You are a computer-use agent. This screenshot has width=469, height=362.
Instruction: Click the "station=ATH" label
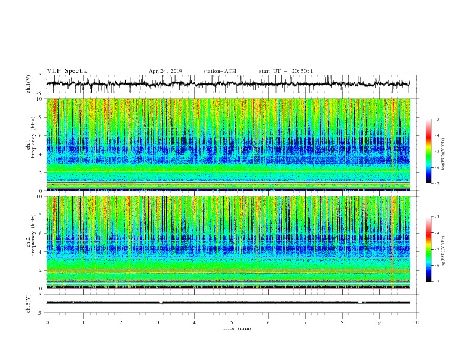click(x=220, y=71)
